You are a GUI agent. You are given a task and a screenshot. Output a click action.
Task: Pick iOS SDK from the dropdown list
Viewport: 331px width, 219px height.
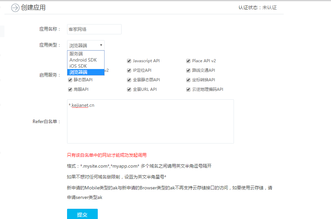85,66
